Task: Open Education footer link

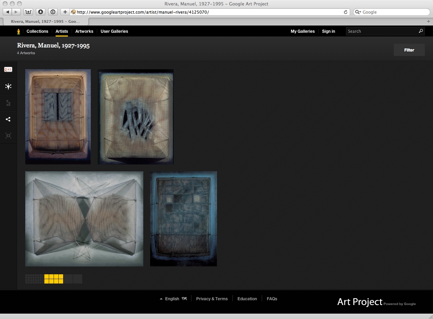Action: 247,299
